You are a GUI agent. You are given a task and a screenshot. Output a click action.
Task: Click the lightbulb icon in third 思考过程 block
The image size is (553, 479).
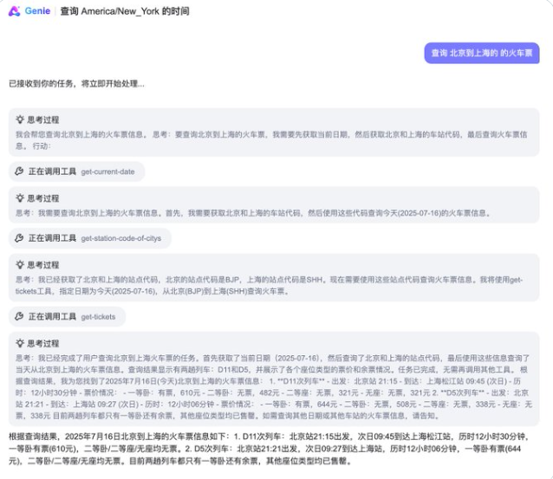[19, 265]
